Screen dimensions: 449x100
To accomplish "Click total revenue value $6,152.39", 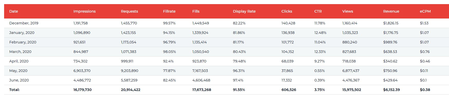I will [x=391, y=90].
